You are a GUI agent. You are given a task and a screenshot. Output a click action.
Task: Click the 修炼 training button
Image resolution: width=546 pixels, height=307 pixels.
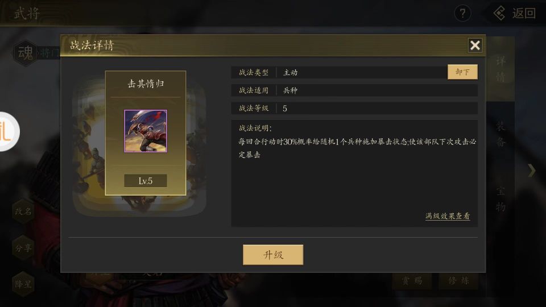tap(458, 280)
